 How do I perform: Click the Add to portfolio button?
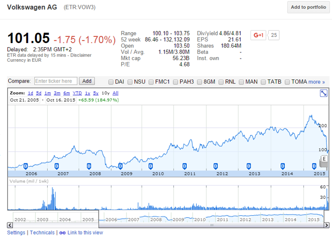click(x=308, y=7)
